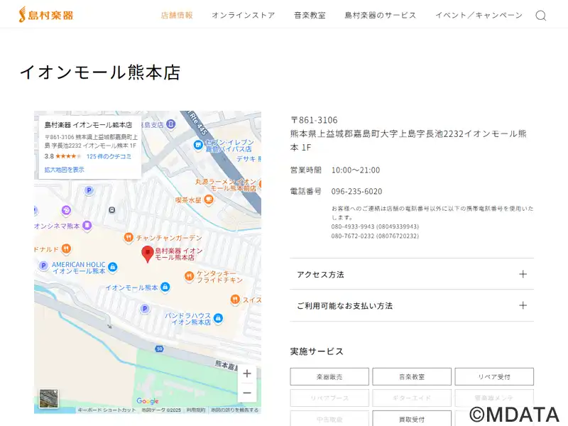Screen dimensions: 568x426
Task: Open the 店舗情報 menu
Action: [177, 15]
